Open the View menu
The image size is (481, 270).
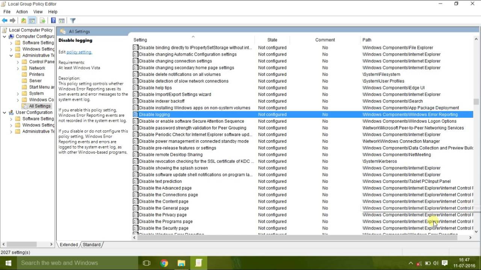click(x=38, y=12)
